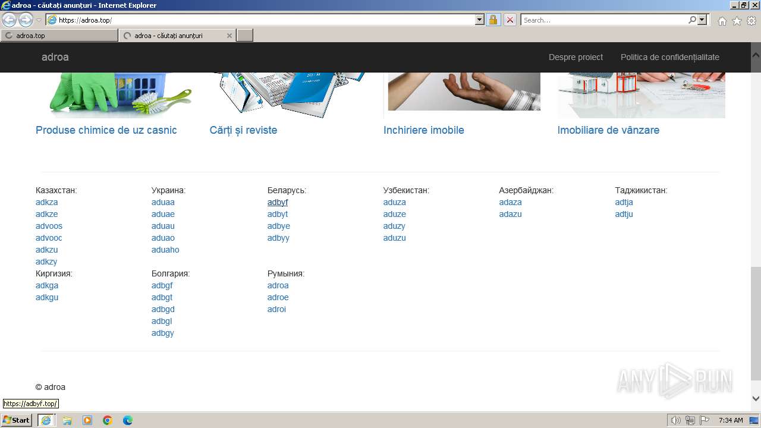Image resolution: width=761 pixels, height=428 pixels.
Task: Open the recent pages dropdown arrow
Action: coord(39,20)
